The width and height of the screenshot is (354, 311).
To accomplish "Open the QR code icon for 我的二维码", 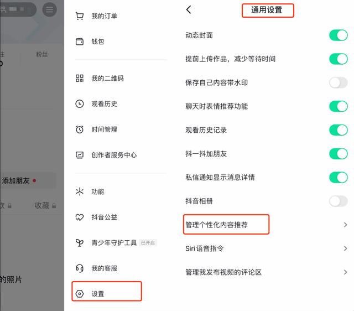I will (x=80, y=79).
